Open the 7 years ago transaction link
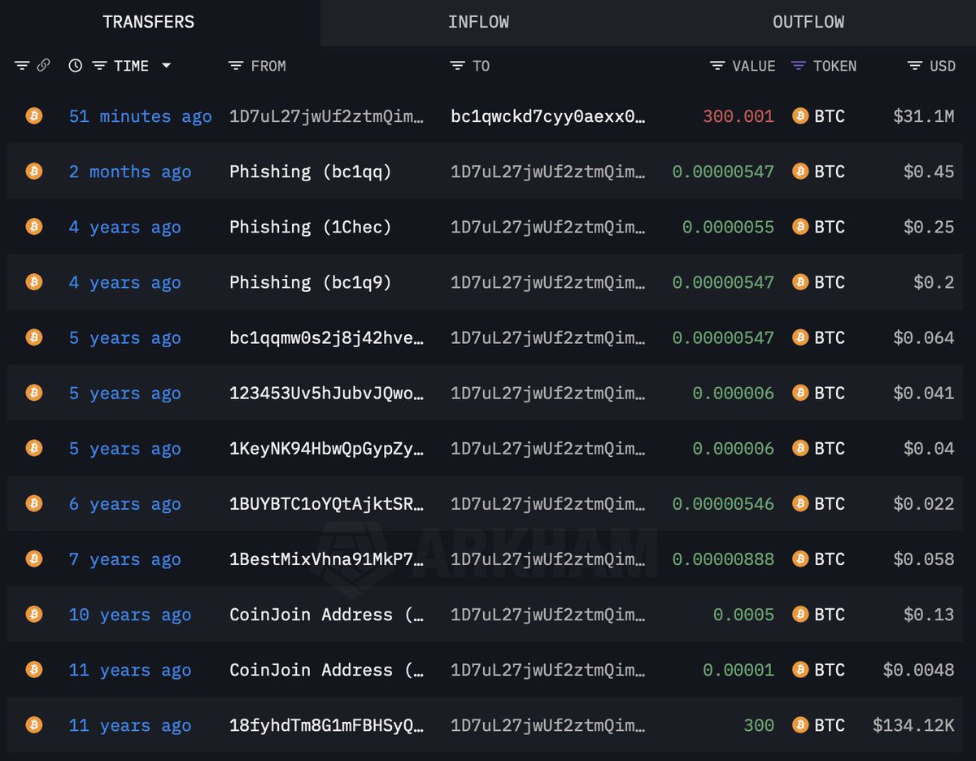The width and height of the screenshot is (976, 761). pyautogui.click(x=124, y=559)
